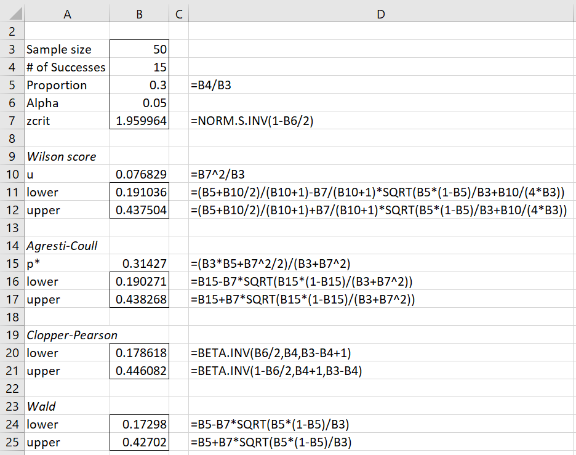The width and height of the screenshot is (576, 455).
Task: Click row 14 header
Action: [12, 246]
